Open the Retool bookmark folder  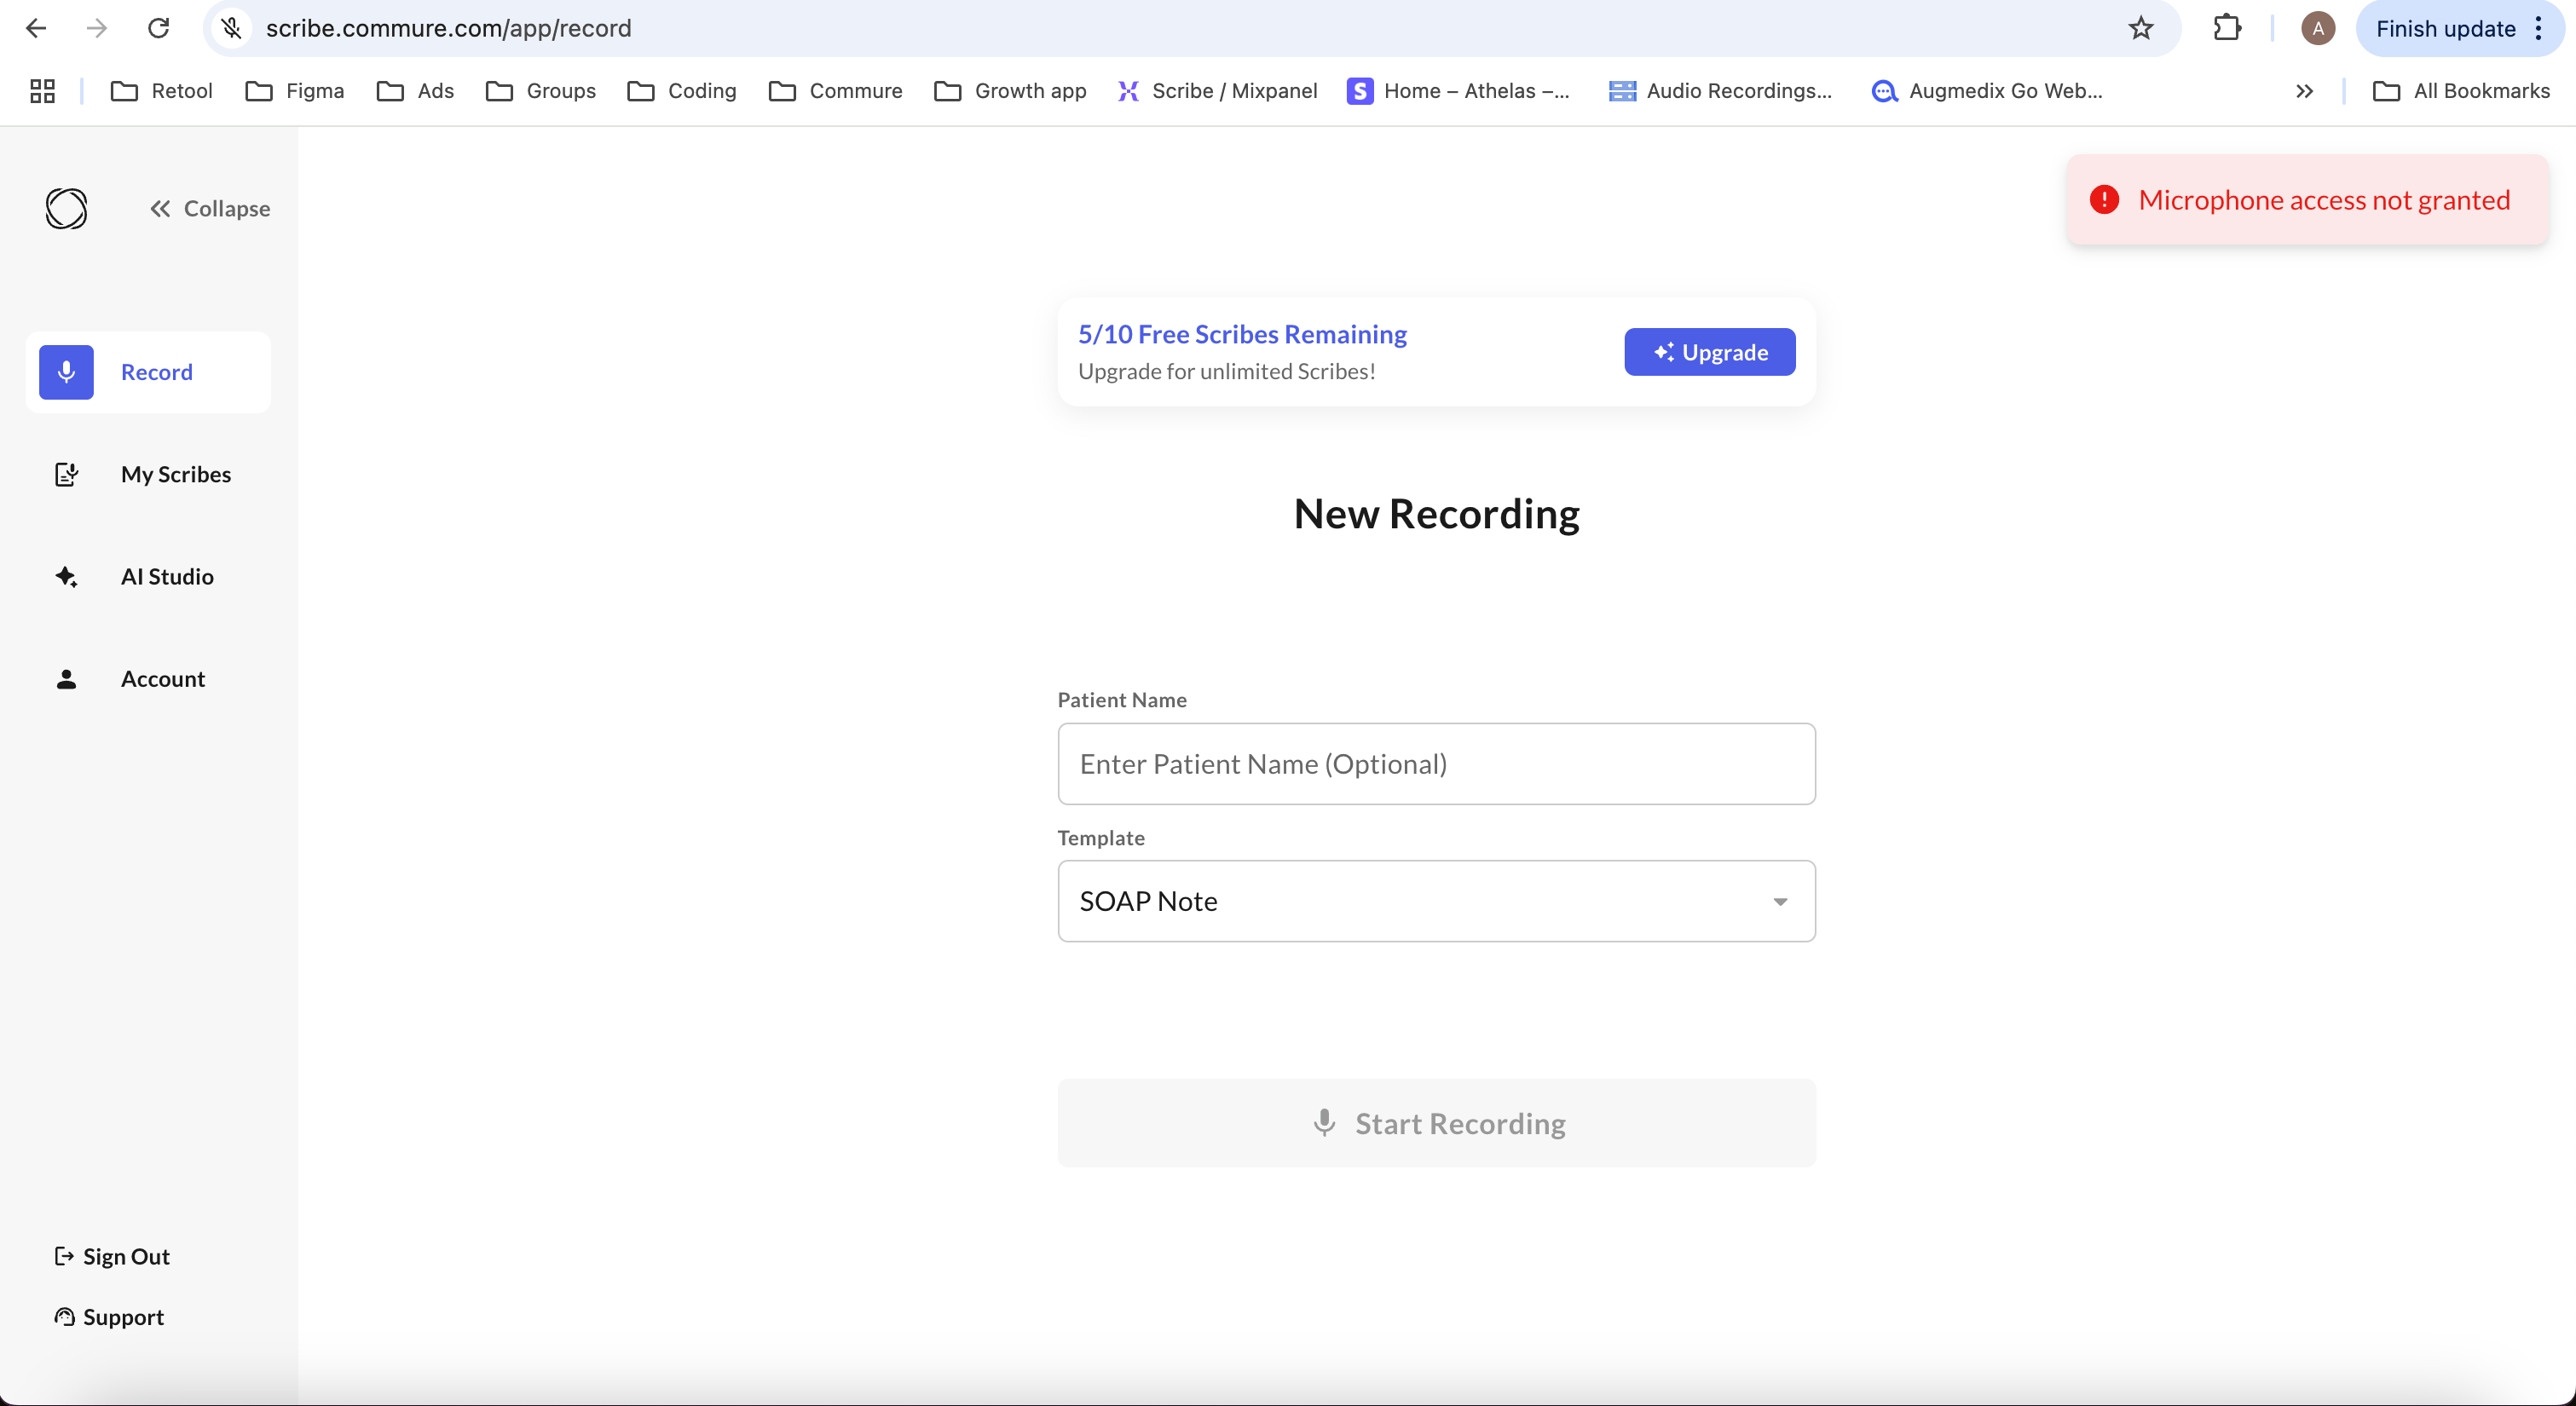[161, 91]
